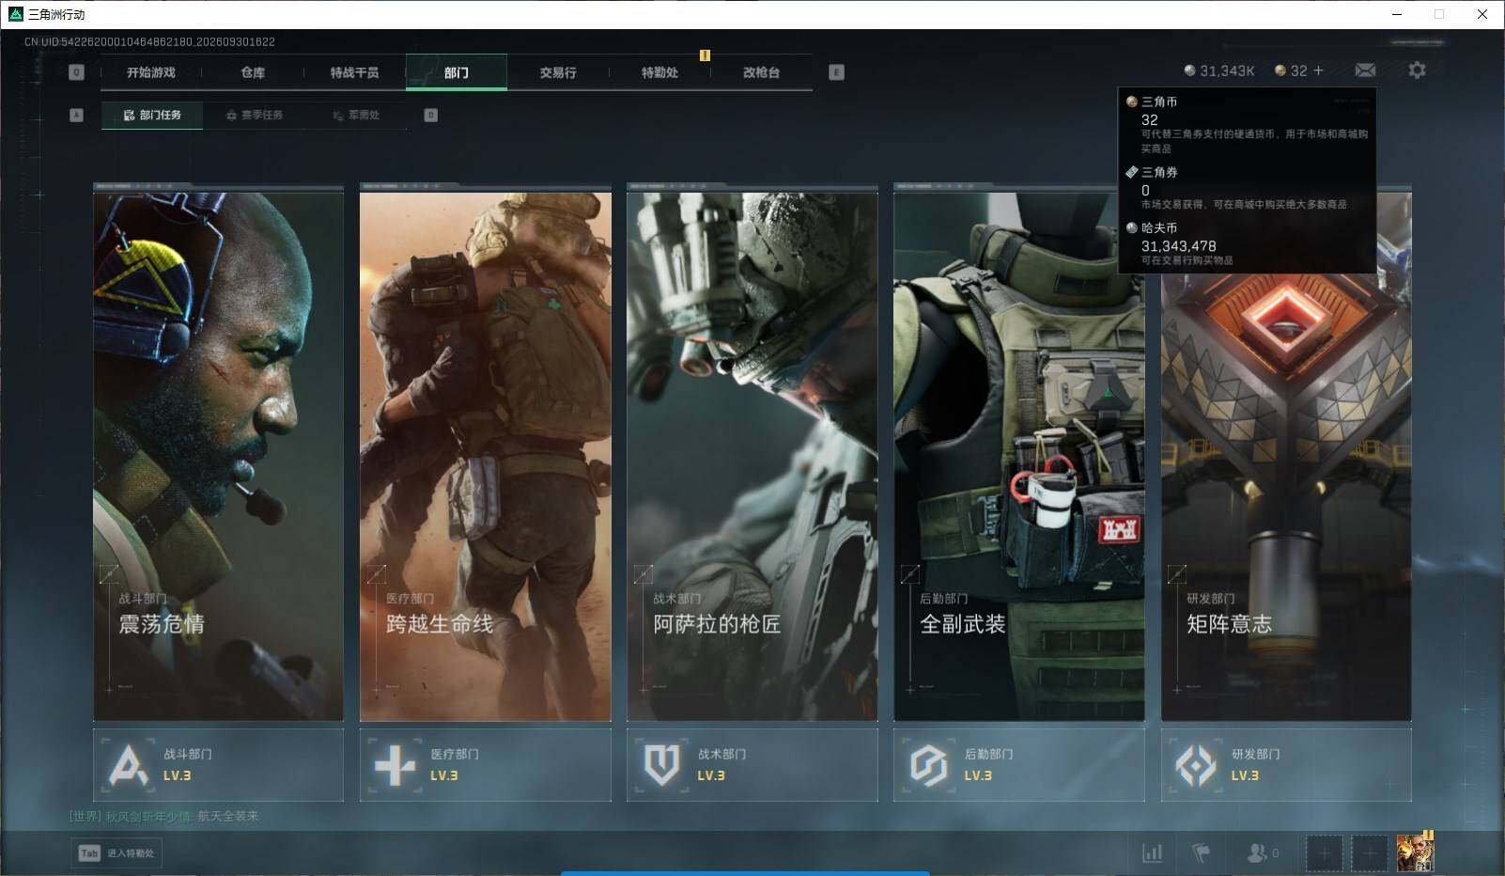The height and width of the screenshot is (876, 1505).
Task: Switch to the 改枪台 tab
Action: (761, 72)
